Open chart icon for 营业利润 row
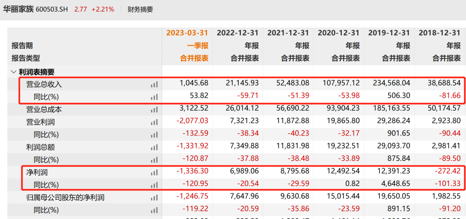 (x=154, y=122)
